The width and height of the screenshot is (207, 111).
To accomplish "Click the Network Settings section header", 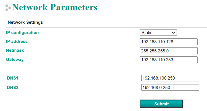I will [x=25, y=22].
